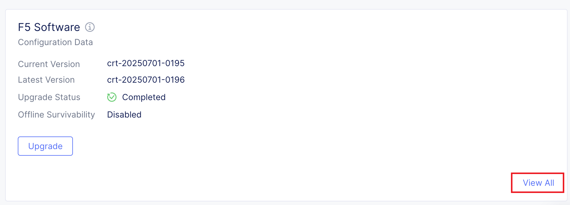570x205 pixels.
Task: Click the green Completed checkmark icon
Action: [112, 97]
